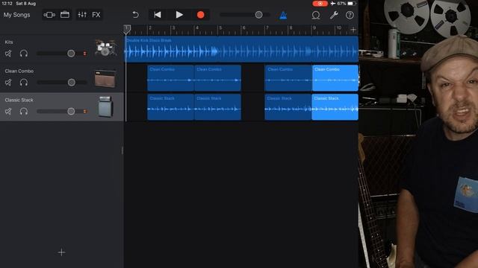Select Clean Combo region at bar 7
The height and width of the screenshot is (268, 478).
(x=288, y=77)
